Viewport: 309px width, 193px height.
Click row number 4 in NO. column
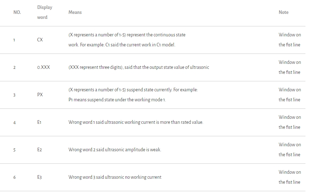14,122
